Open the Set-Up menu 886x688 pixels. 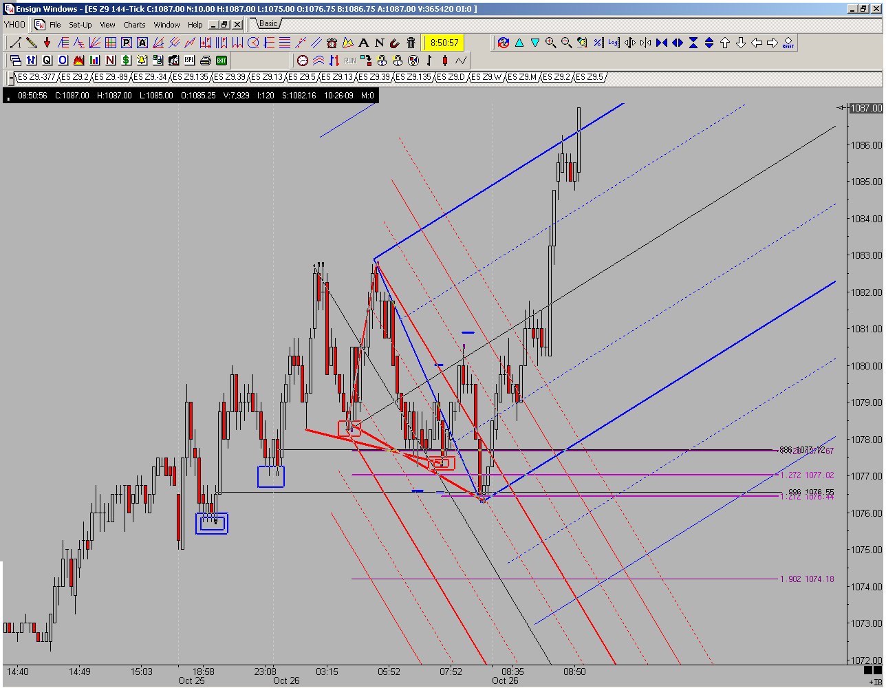click(80, 25)
